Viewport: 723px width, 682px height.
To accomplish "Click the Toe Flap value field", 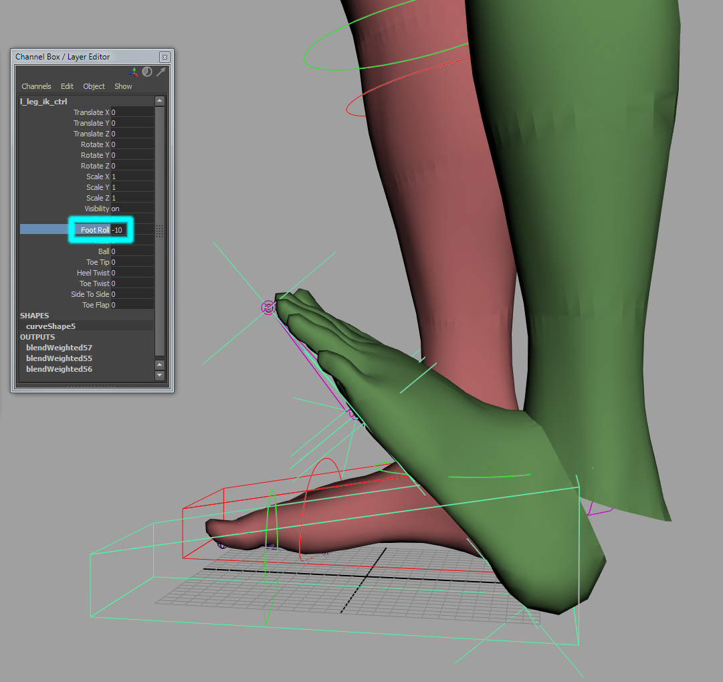I will (132, 305).
